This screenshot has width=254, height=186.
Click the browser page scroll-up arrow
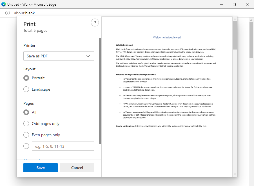(x=251, y=20)
